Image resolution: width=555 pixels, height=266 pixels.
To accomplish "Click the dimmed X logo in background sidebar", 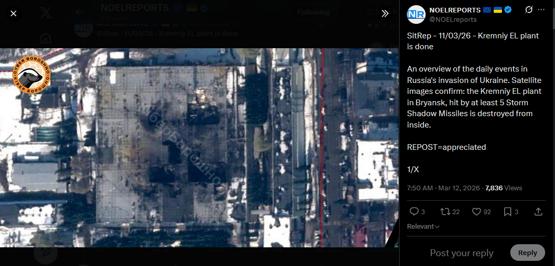I will (x=46, y=13).
